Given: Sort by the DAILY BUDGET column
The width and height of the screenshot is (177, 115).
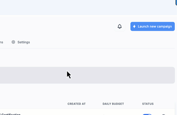Looking at the screenshot, I should click(113, 104).
